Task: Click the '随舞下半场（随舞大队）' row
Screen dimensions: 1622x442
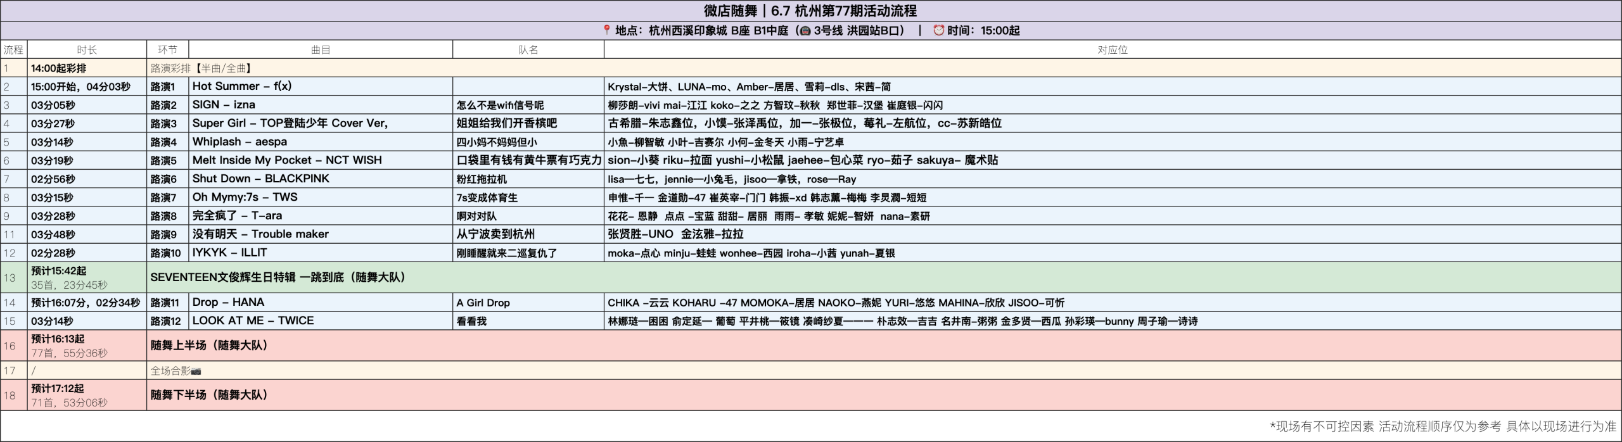Action: tap(884, 395)
